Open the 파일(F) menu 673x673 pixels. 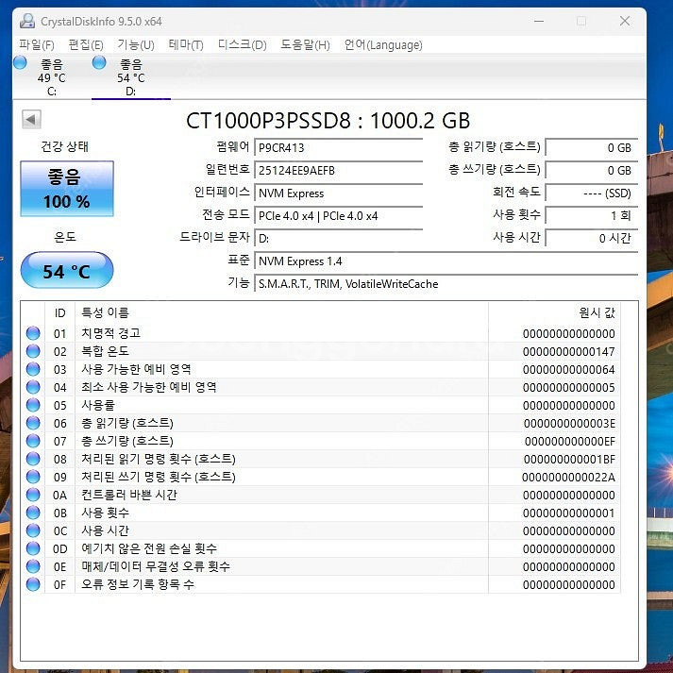pyautogui.click(x=37, y=44)
